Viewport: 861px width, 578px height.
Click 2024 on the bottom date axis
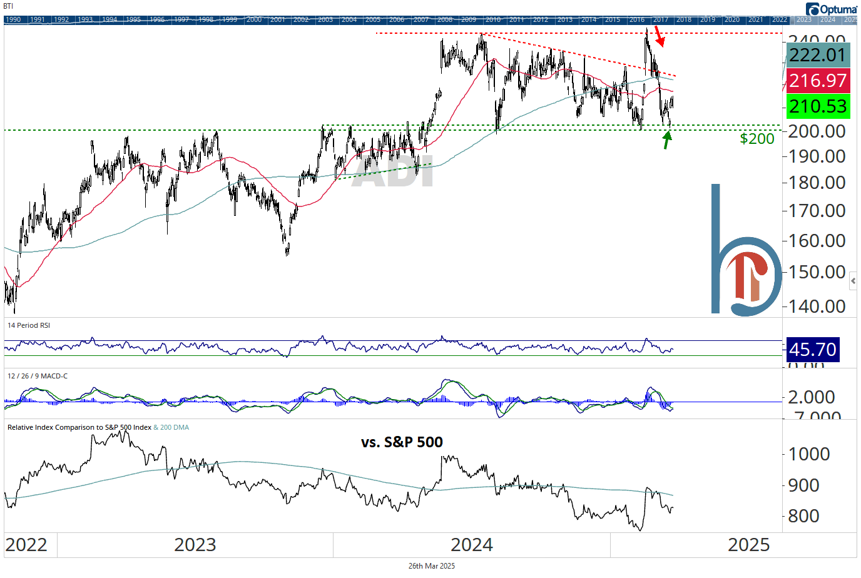[472, 545]
